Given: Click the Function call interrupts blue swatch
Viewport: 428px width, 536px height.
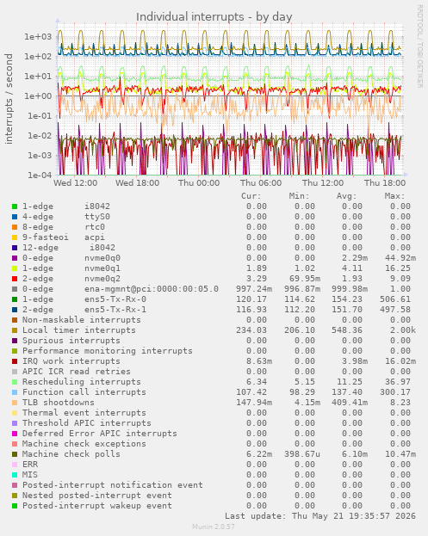Looking at the screenshot, I should 15,392.
